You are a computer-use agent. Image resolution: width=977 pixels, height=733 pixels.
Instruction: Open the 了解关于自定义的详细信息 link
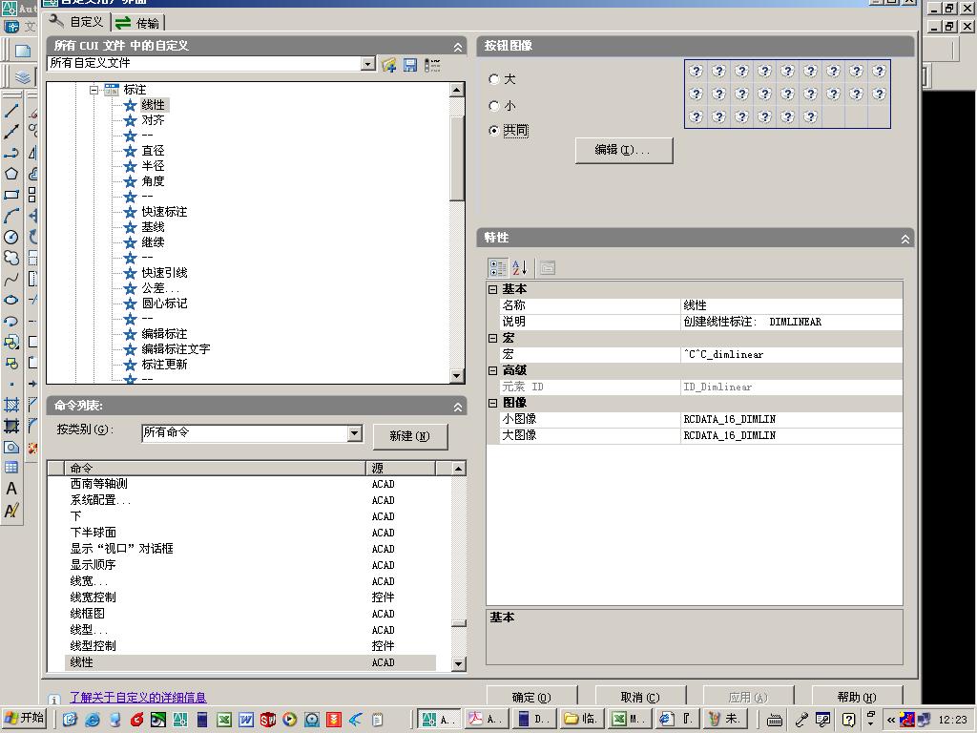click(x=137, y=698)
